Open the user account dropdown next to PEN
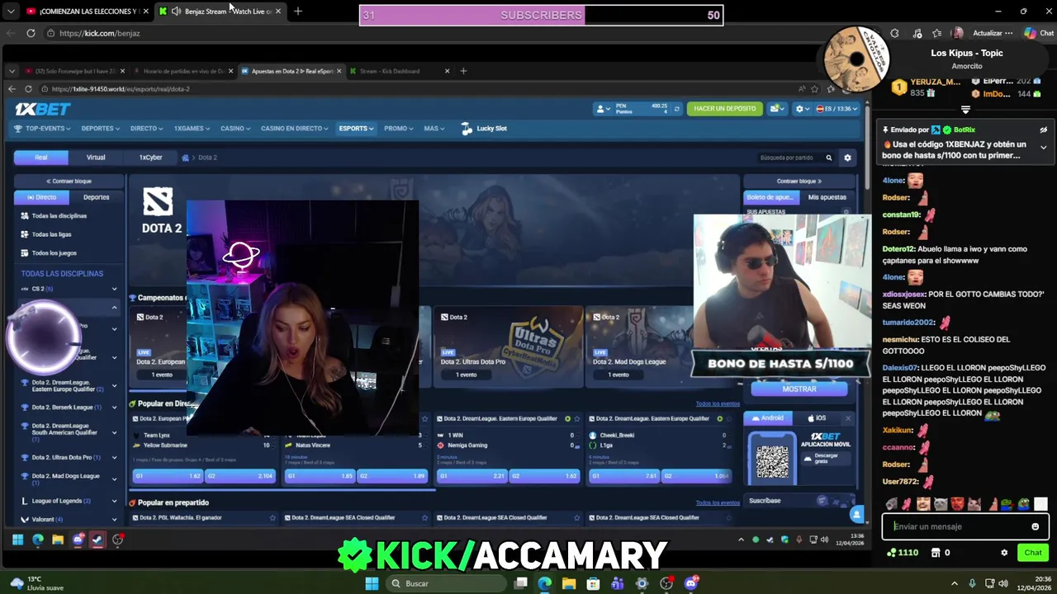 pos(603,109)
